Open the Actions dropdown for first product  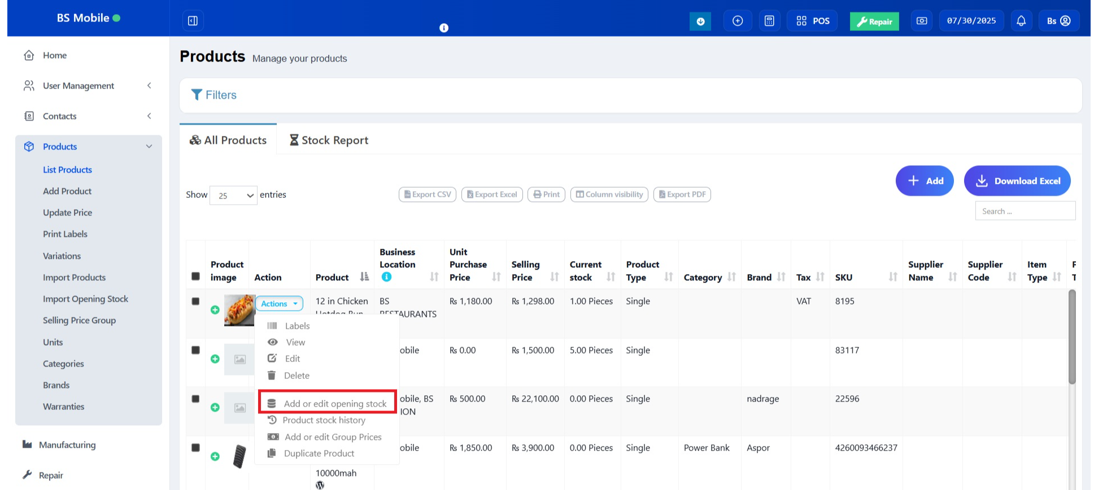[x=279, y=303]
